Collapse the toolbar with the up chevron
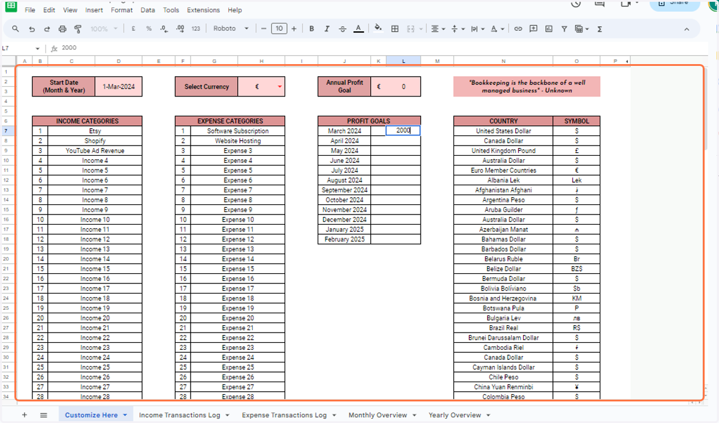 [688, 29]
